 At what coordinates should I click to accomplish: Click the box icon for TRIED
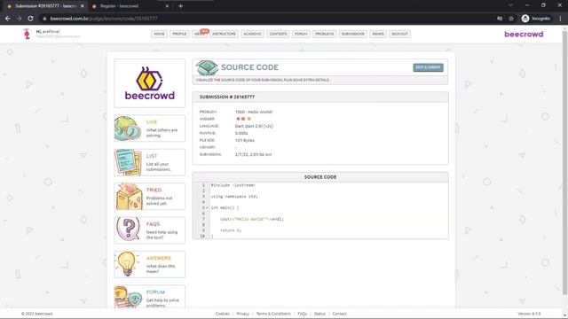point(129,197)
